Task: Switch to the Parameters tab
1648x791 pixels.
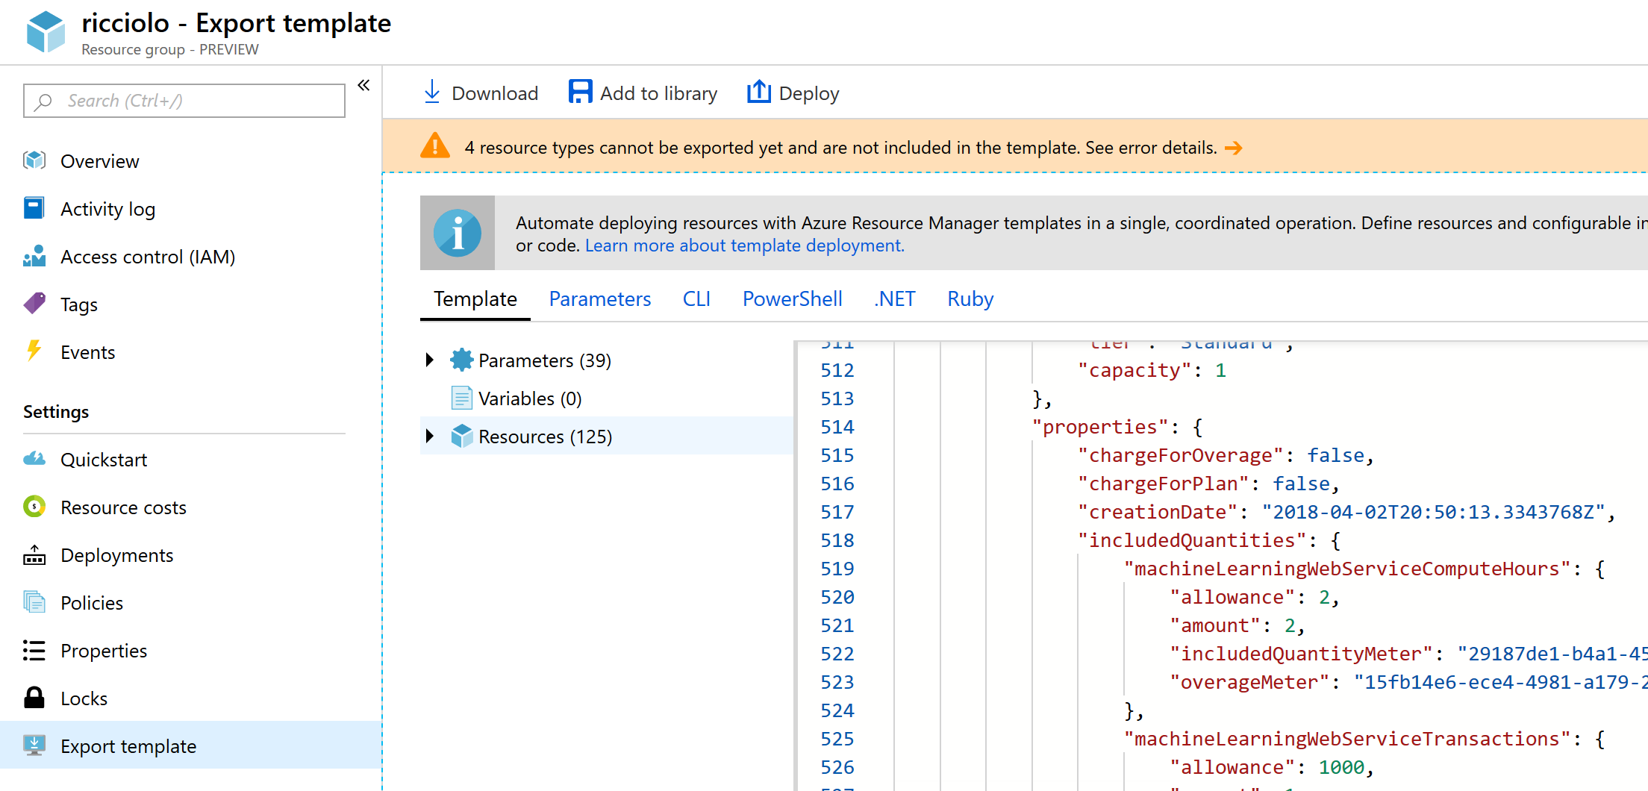Action: 600,299
